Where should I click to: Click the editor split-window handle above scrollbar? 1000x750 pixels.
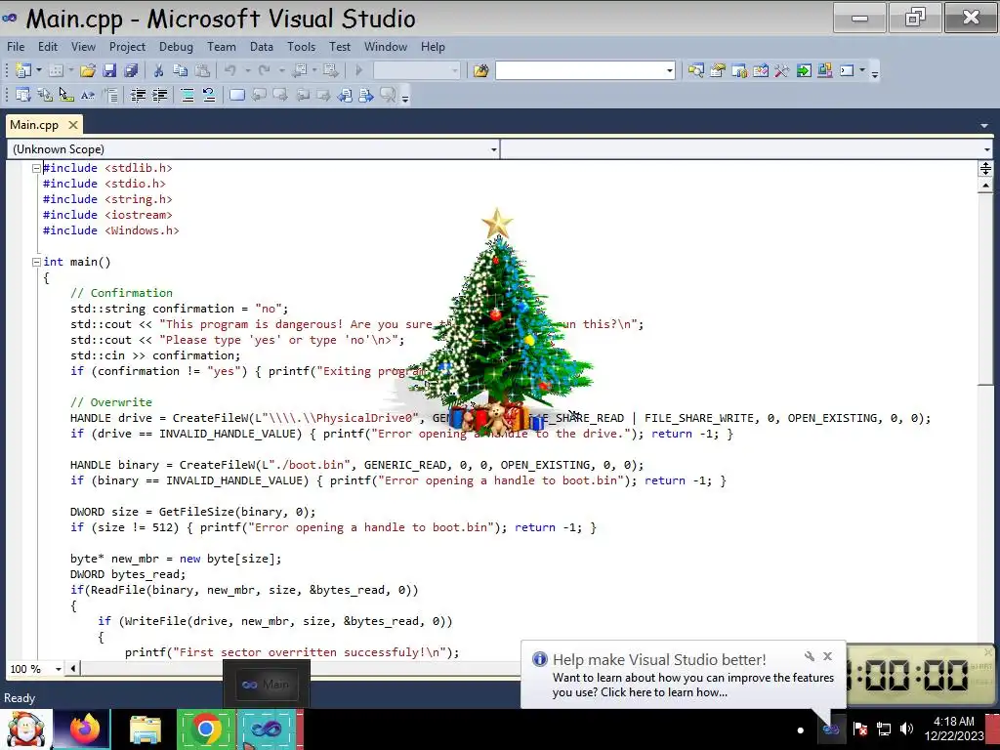tap(985, 169)
